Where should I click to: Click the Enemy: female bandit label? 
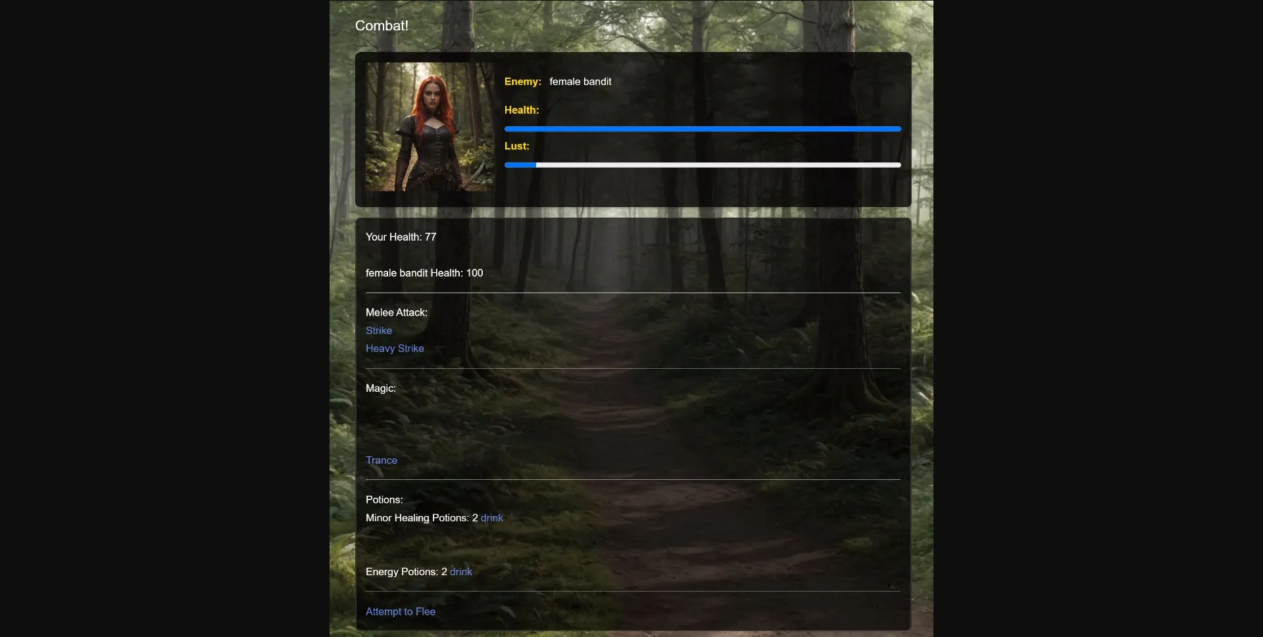[x=558, y=82]
